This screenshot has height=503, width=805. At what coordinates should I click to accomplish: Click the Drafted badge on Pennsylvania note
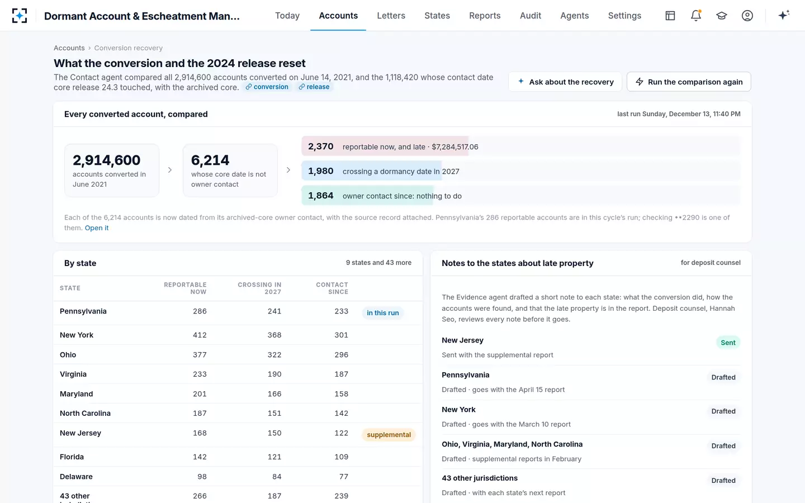(723, 377)
